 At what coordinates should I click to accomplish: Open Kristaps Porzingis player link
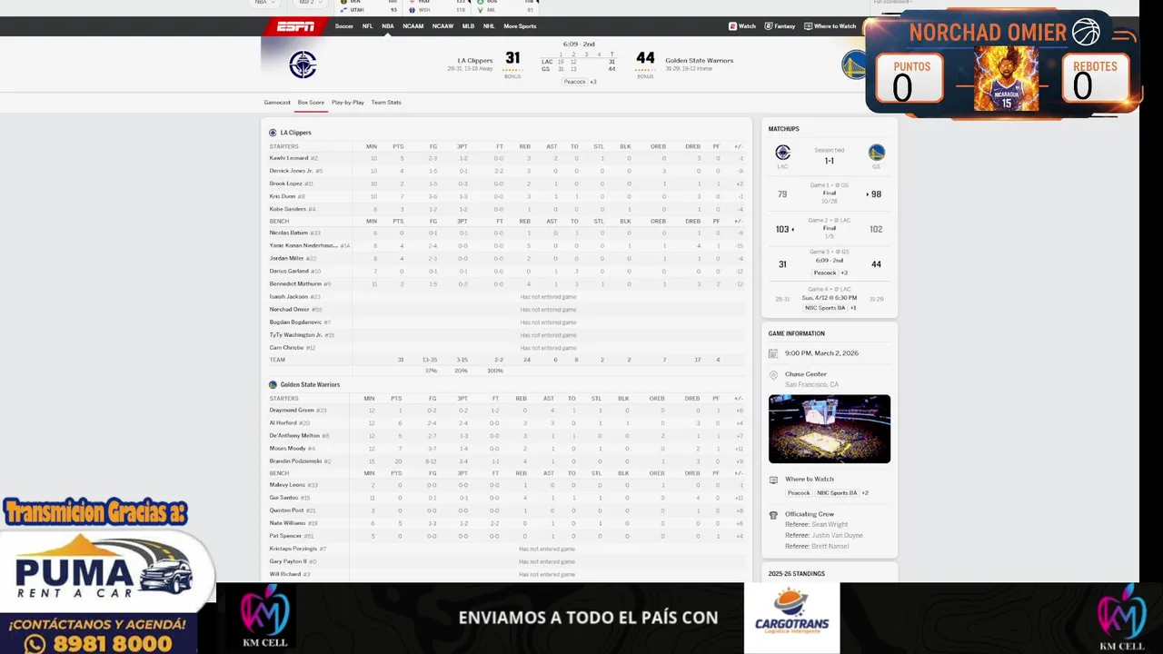point(293,549)
